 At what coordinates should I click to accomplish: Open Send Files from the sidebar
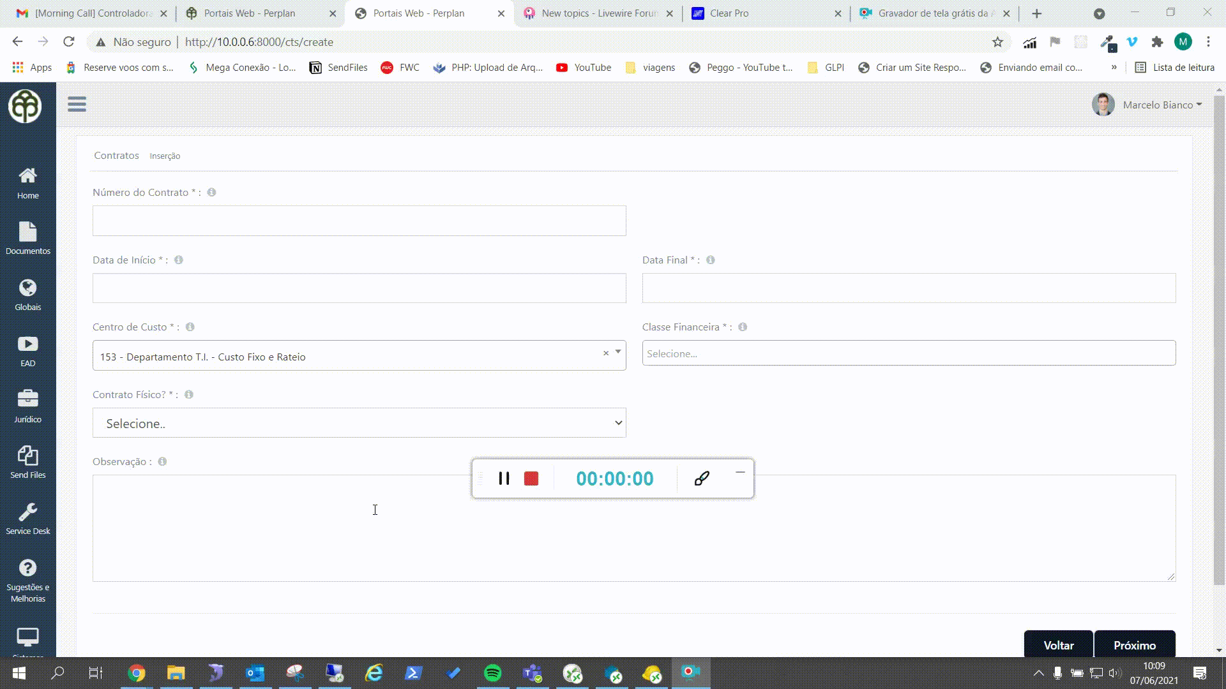[x=27, y=461]
